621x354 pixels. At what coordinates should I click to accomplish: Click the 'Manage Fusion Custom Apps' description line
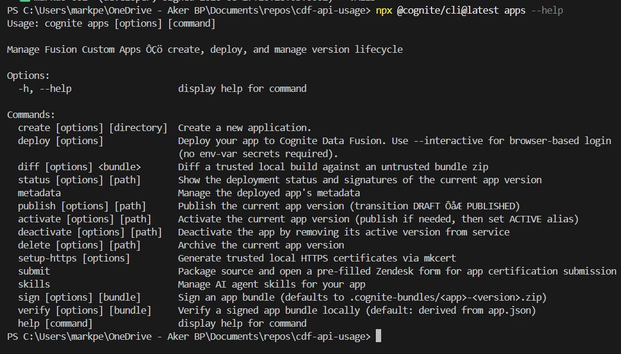pos(205,50)
